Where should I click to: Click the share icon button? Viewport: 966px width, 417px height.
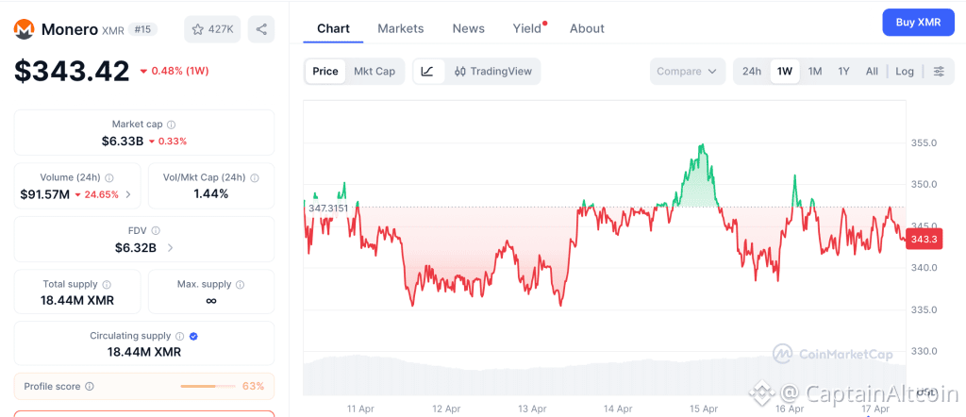tap(261, 29)
